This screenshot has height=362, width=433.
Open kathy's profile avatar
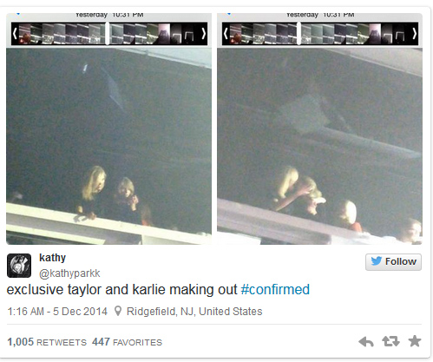[19, 266]
